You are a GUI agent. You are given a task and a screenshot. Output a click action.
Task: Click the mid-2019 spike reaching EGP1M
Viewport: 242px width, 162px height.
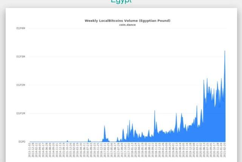(x=176, y=114)
